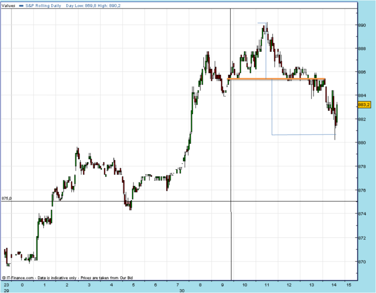
Task: Click the 880 price axis label
Action: click(x=362, y=143)
